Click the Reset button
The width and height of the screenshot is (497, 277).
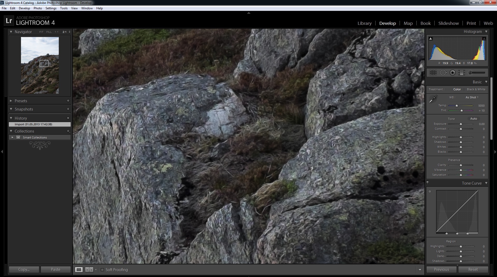coord(473,269)
